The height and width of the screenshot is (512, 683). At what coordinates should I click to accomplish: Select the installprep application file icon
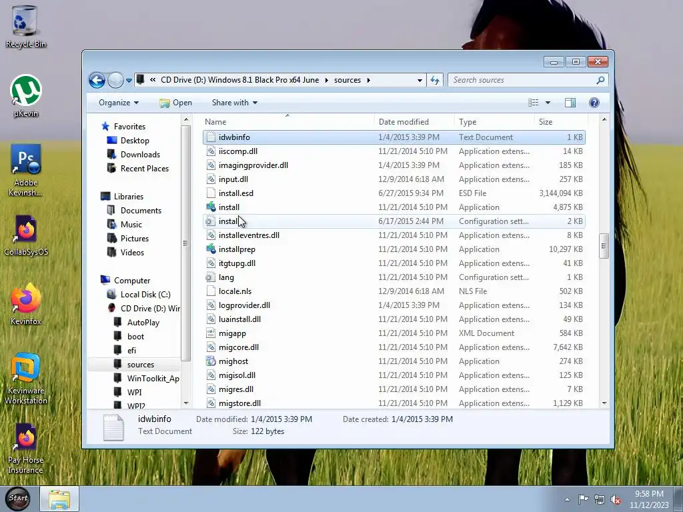(x=211, y=249)
